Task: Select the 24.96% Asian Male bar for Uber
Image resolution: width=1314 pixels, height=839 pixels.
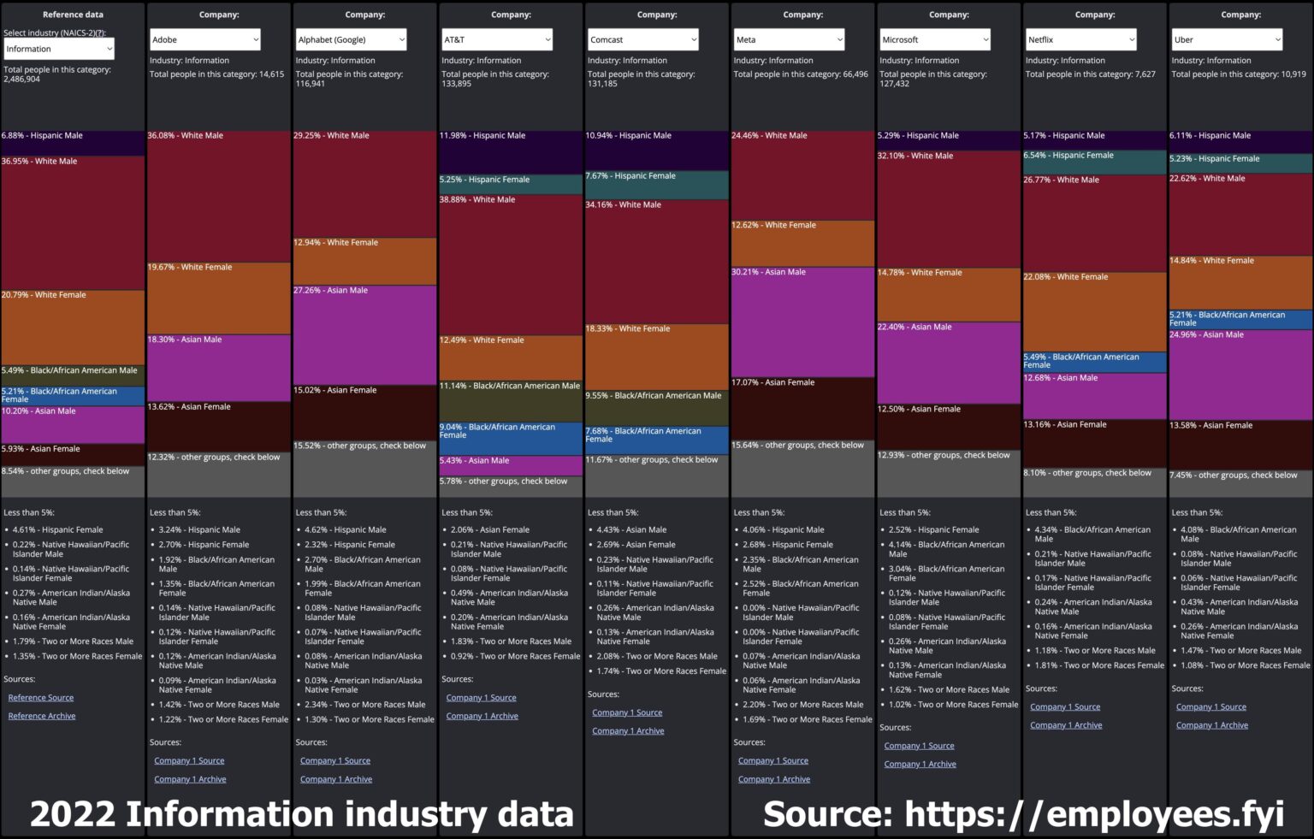Action: tap(1241, 375)
